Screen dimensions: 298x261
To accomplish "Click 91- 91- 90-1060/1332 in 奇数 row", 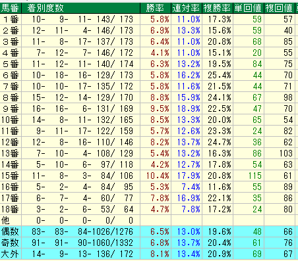I will pyautogui.click(x=82, y=243).
